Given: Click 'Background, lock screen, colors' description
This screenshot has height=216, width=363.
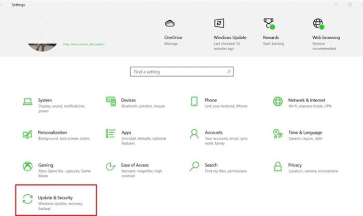Looking at the screenshot, I should 64,138.
